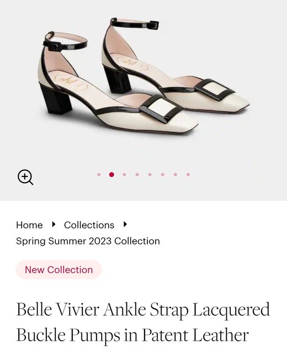
Task: Click the front shoe's black block heel
Action: coord(55,99)
